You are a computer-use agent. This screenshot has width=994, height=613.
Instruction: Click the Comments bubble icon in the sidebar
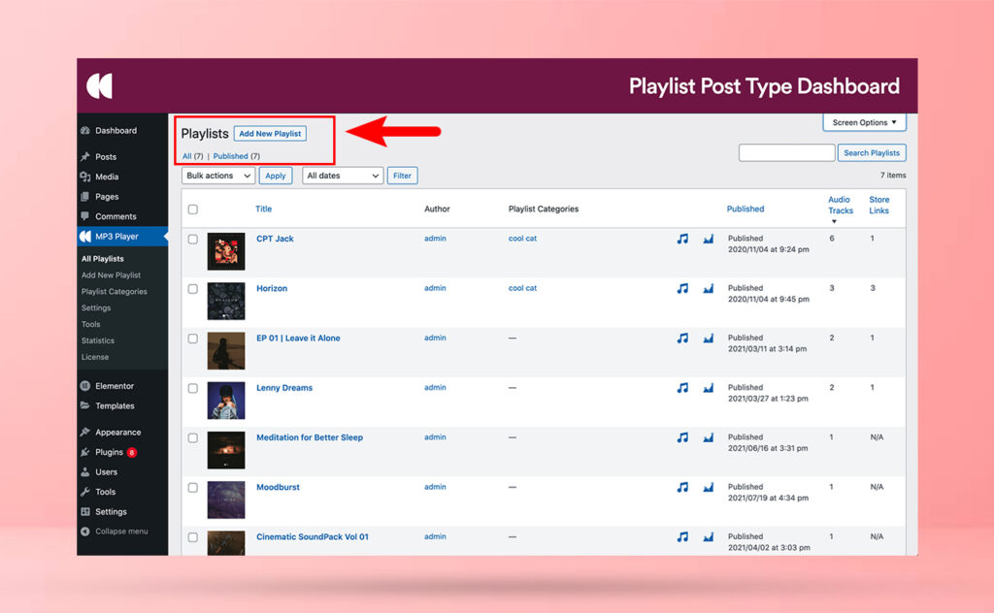[86, 216]
